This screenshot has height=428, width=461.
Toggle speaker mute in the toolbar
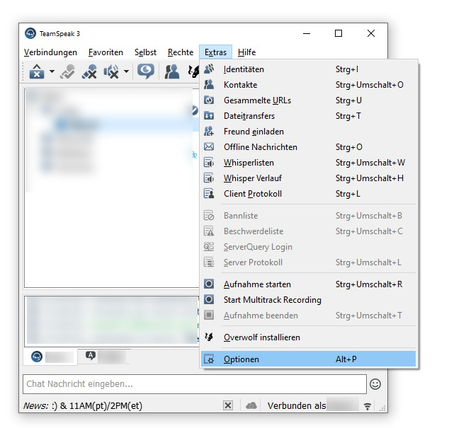point(112,71)
